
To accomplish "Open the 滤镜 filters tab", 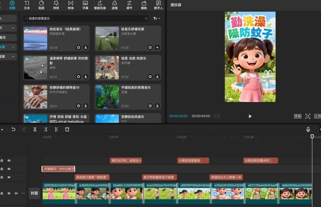I will 115,5.
